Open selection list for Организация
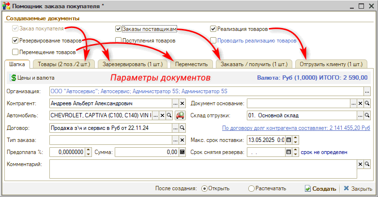 (367, 91)
